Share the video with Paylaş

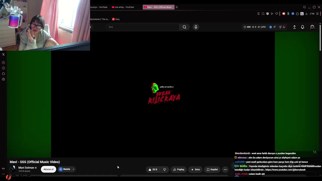point(179,169)
